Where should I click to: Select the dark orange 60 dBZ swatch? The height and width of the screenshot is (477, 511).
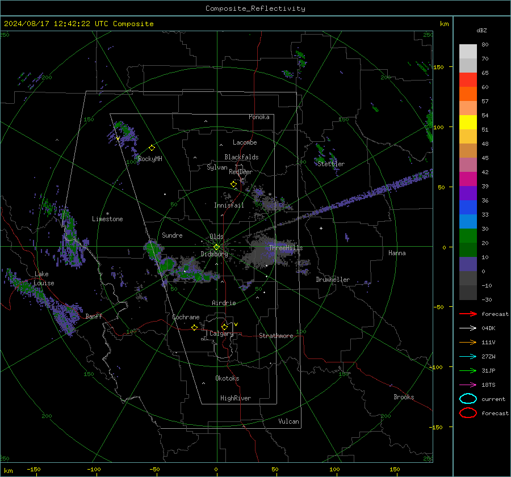point(468,94)
